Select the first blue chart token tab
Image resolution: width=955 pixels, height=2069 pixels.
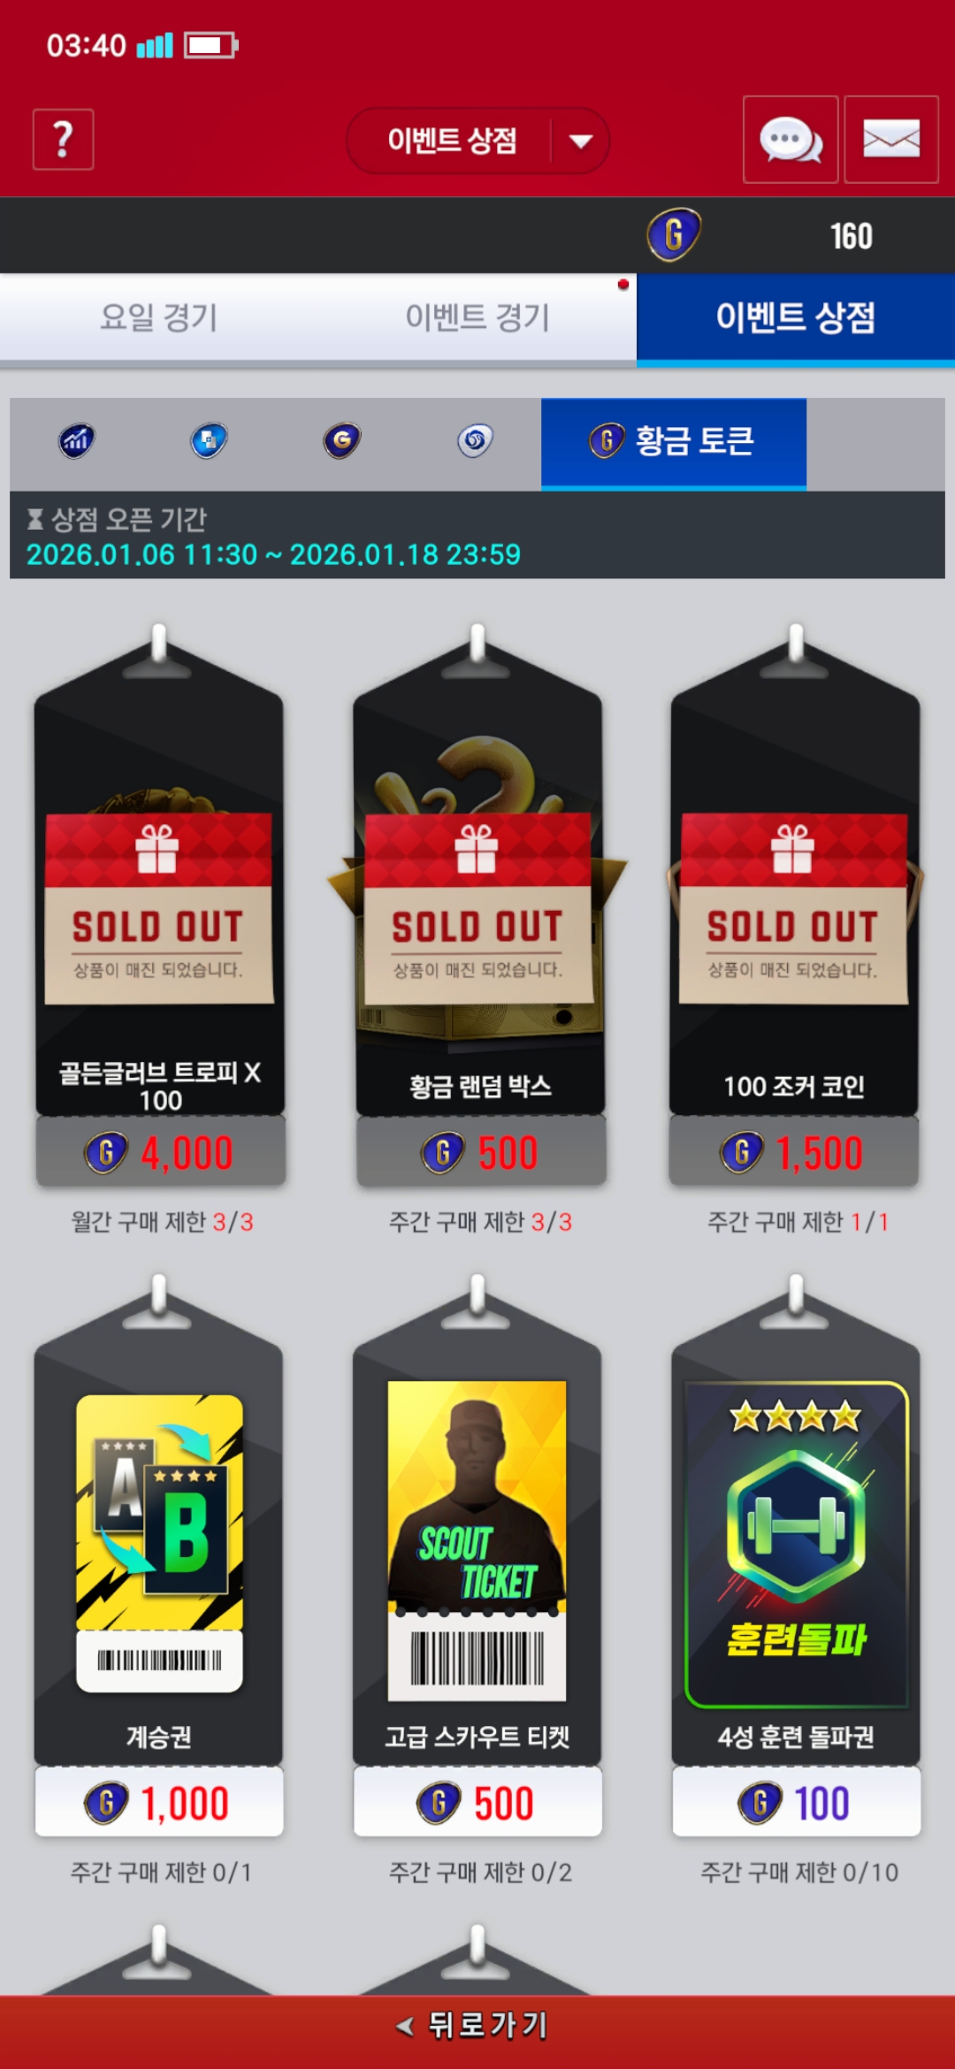coord(77,440)
